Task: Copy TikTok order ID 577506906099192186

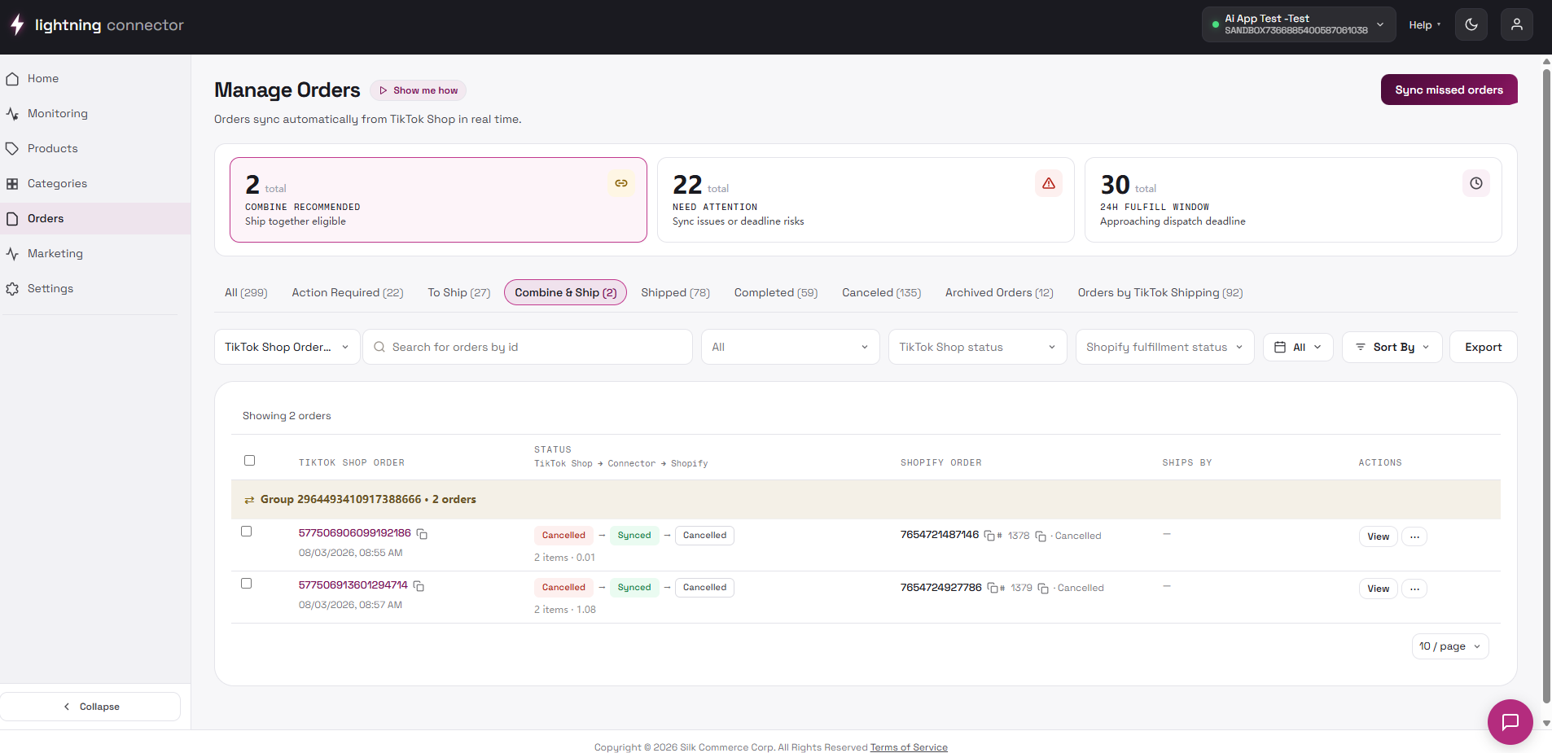Action: 422,534
